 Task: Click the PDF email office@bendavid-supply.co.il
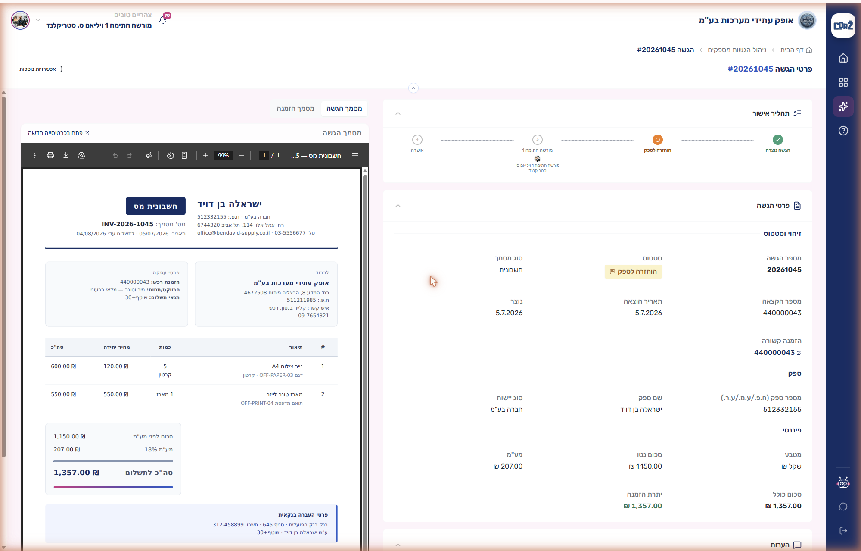[x=233, y=233]
